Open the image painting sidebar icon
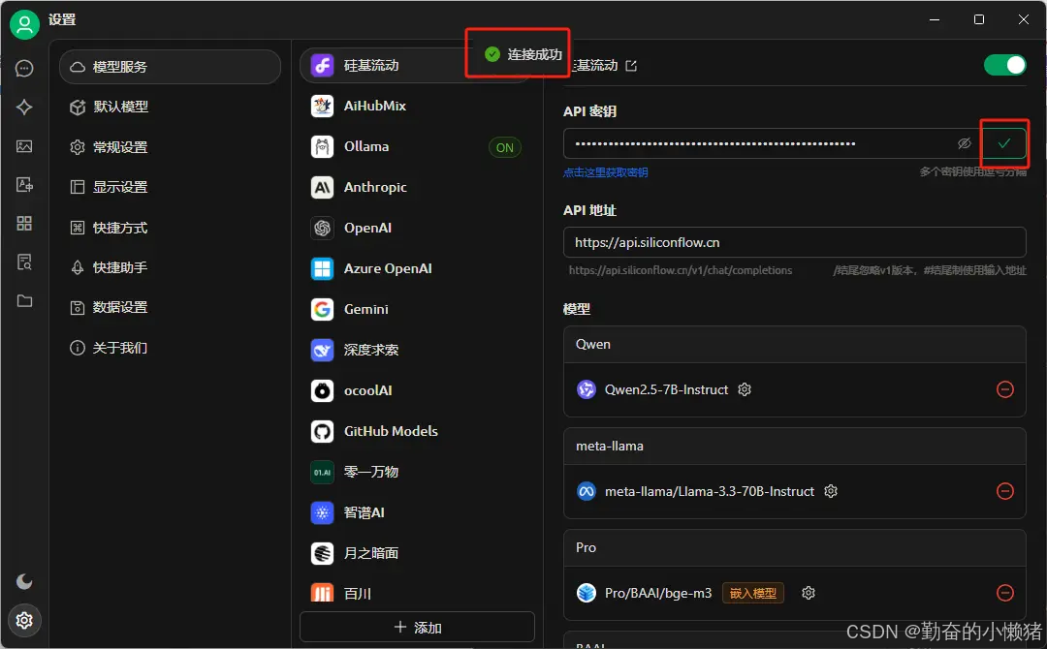This screenshot has height=649, width=1047. coord(24,146)
